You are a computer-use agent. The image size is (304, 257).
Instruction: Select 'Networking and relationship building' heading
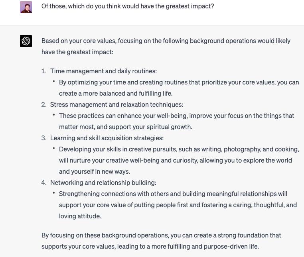point(103,182)
